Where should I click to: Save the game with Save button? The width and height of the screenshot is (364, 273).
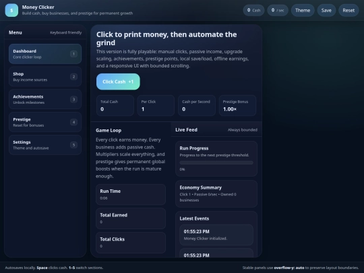click(x=326, y=10)
